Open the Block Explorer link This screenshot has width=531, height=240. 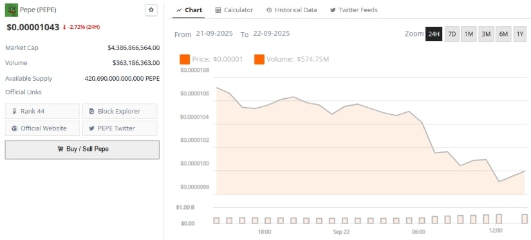(120, 111)
